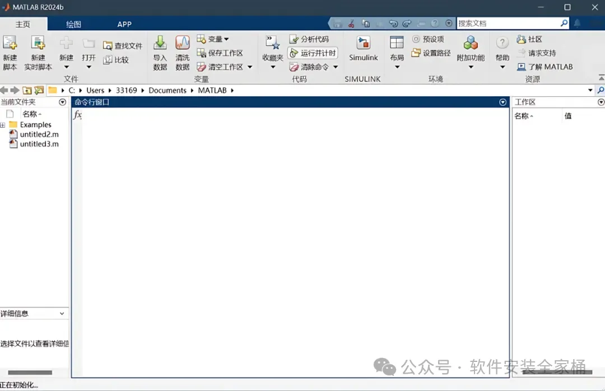Click the 值 column header in workspace
605x391 pixels.
[x=568, y=116]
